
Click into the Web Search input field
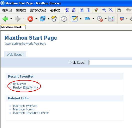click(x=110, y=62)
